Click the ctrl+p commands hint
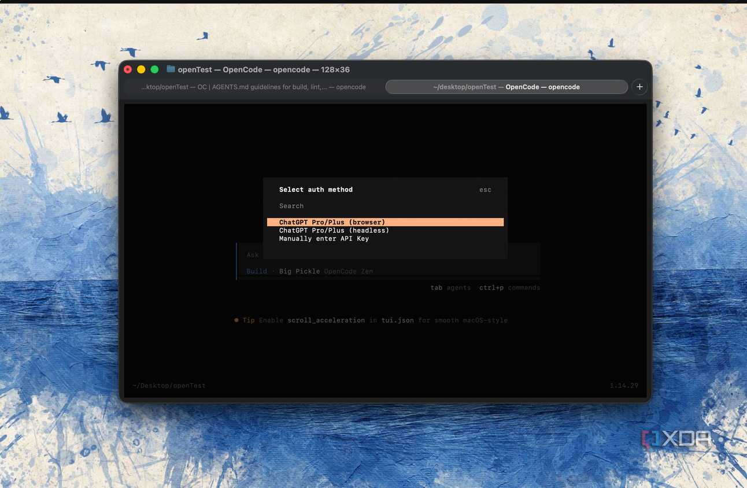 509,287
